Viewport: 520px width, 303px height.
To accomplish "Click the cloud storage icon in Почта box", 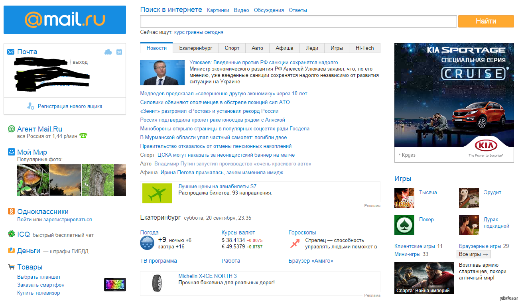I will coord(108,52).
